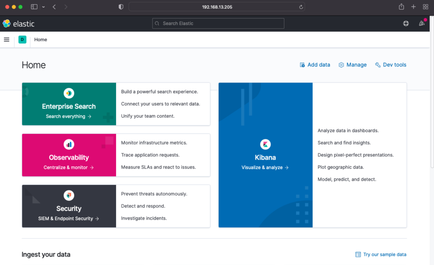Image resolution: width=434 pixels, height=265 pixels.
Task: Click 'Build a powerful search experience.' text
Action: (159, 92)
